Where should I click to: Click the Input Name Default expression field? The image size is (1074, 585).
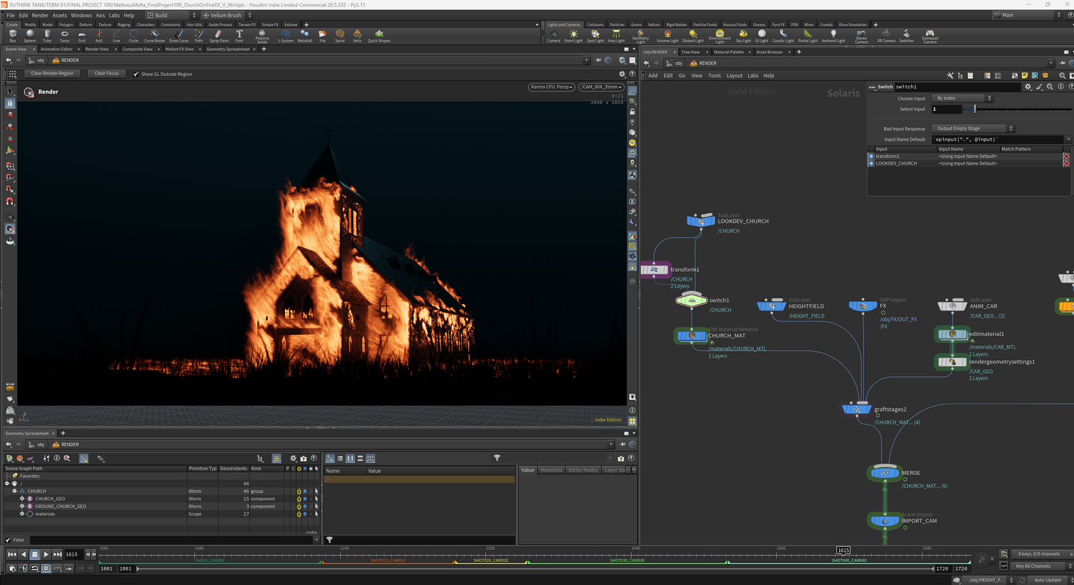pyautogui.click(x=998, y=139)
